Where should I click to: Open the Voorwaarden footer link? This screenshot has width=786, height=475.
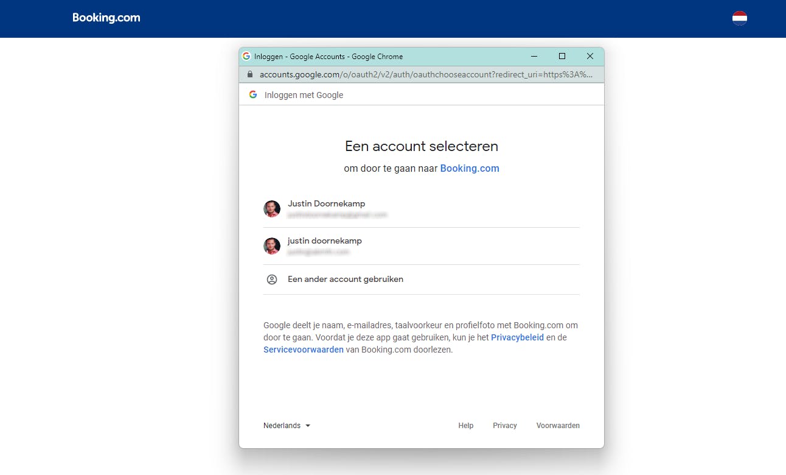click(558, 426)
